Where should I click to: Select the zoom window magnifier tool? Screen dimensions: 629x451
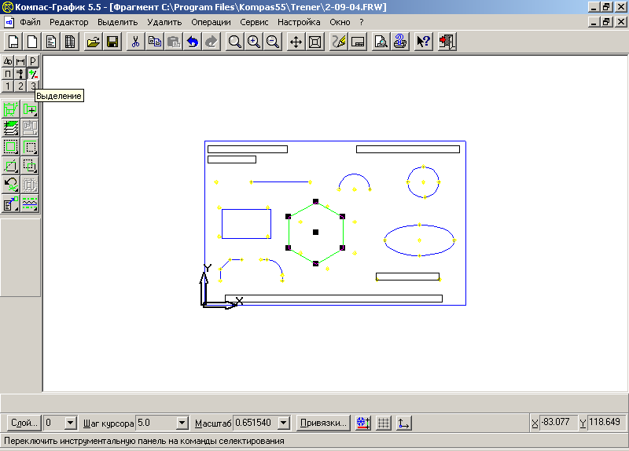pyautogui.click(x=234, y=42)
